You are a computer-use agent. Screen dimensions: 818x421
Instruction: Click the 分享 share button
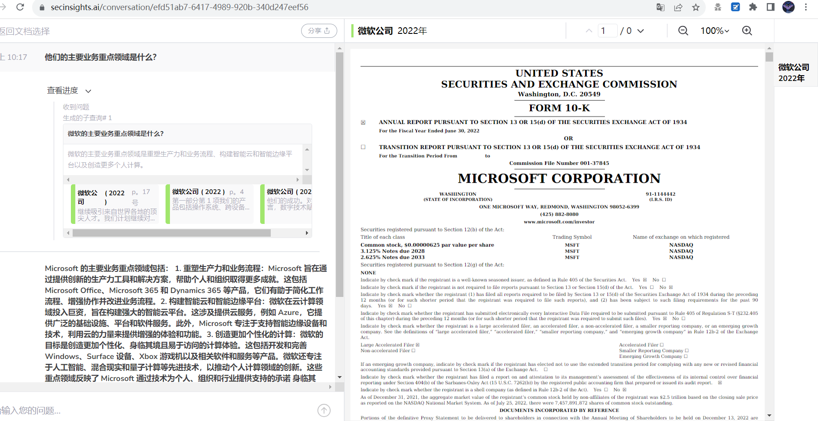point(319,31)
